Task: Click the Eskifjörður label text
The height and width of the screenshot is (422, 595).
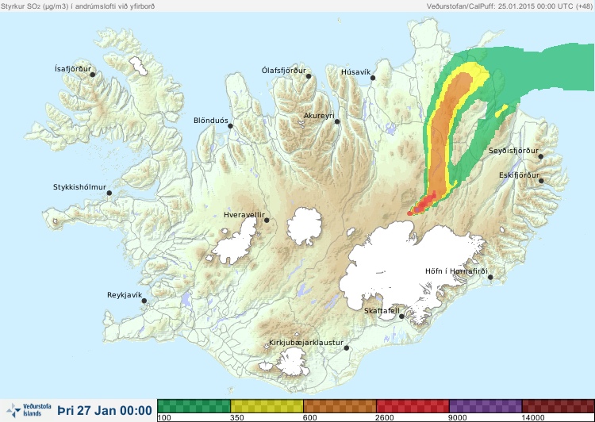Action: click(x=519, y=175)
